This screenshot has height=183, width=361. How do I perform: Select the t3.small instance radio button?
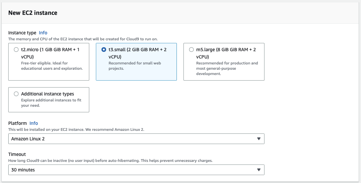point(104,50)
